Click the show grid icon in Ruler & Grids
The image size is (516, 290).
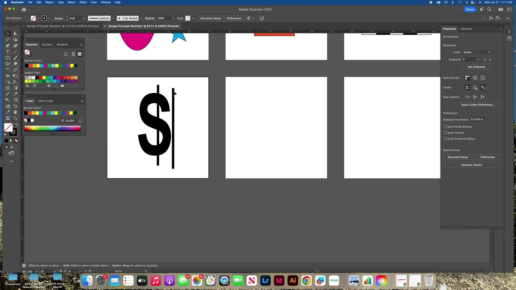click(475, 78)
